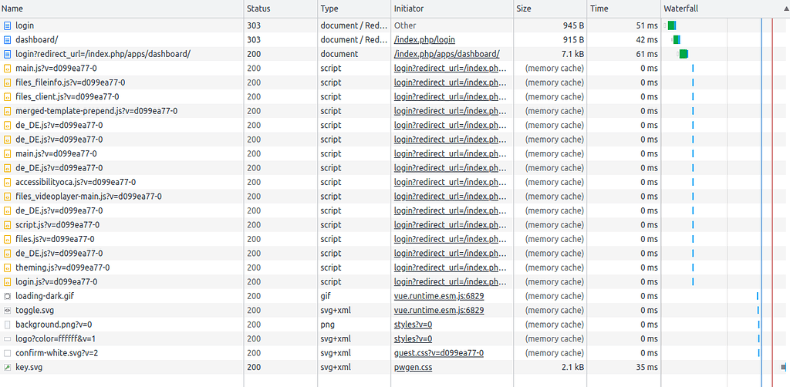Open the guest.css initiator link
Viewport: 790px width, 387px height.
click(x=438, y=353)
